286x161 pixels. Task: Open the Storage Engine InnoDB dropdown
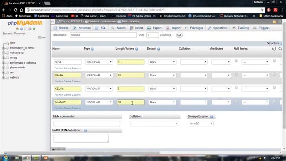201,123
